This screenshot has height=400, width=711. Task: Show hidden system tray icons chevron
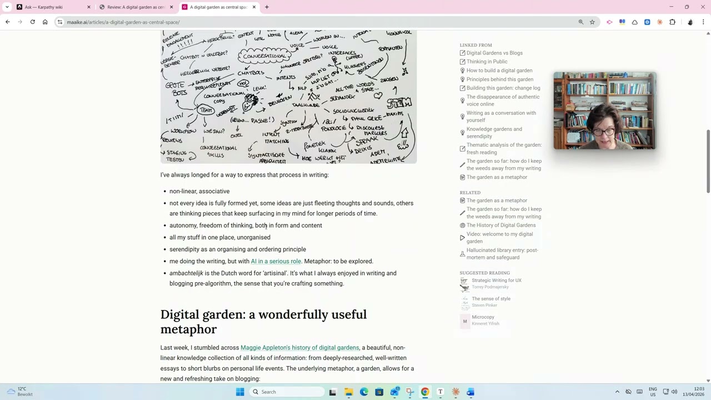click(617, 392)
